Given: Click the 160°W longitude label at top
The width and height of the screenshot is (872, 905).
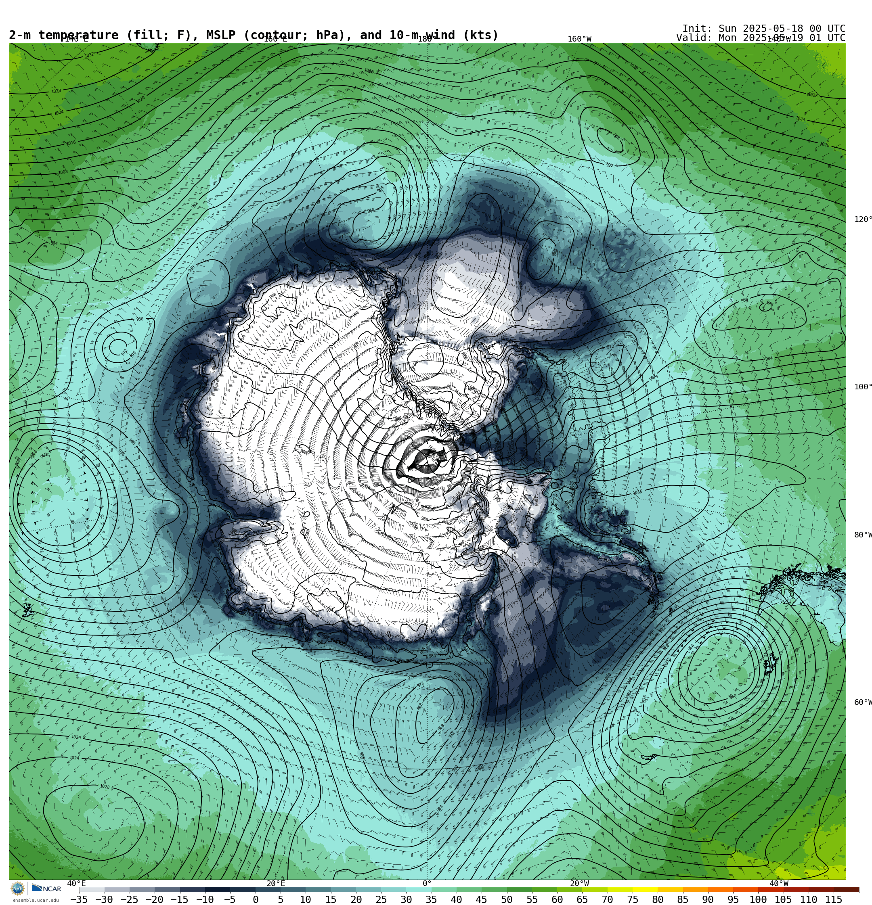Looking at the screenshot, I should [x=579, y=39].
